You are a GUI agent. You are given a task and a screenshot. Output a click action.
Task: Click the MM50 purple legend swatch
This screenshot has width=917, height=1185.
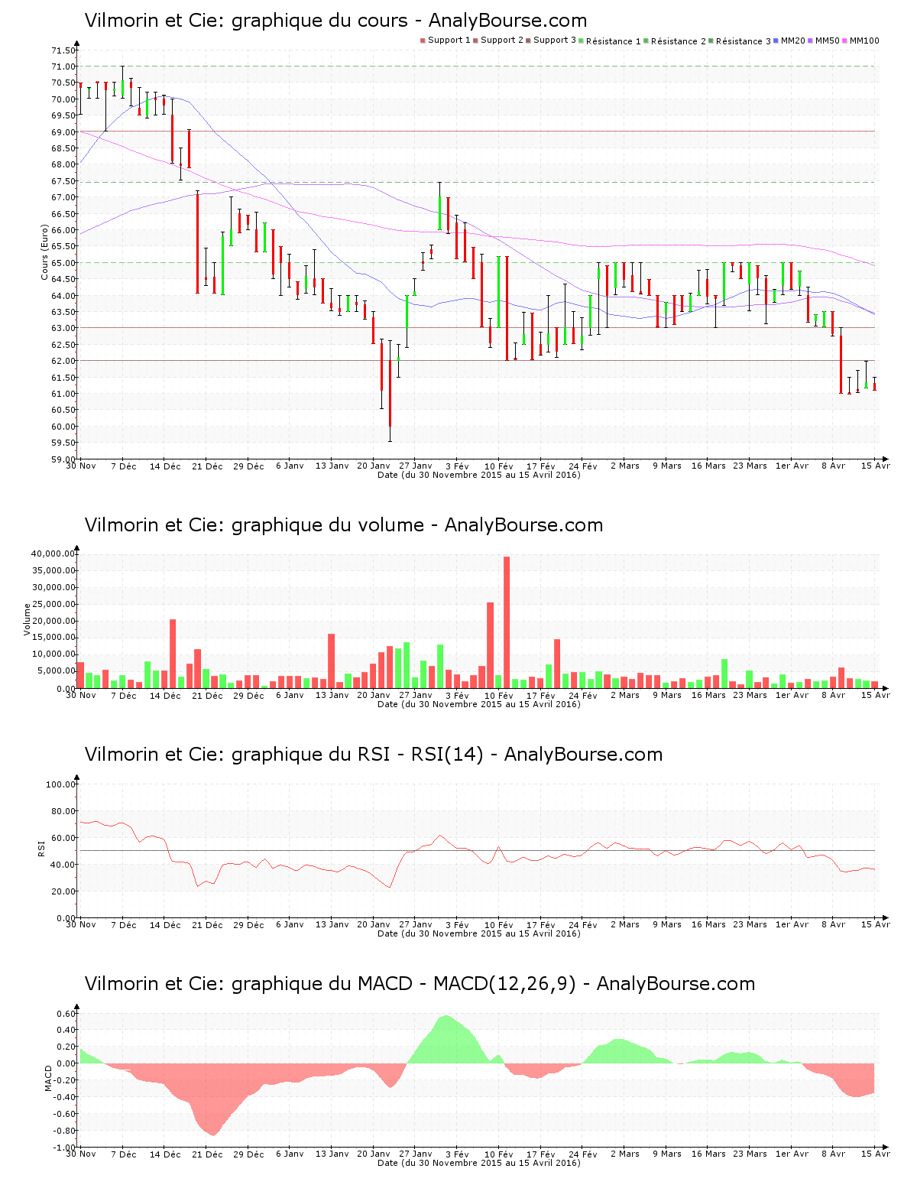coord(811,41)
